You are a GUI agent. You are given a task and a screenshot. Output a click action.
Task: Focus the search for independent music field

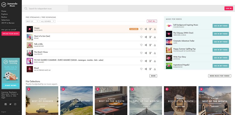[45, 8]
